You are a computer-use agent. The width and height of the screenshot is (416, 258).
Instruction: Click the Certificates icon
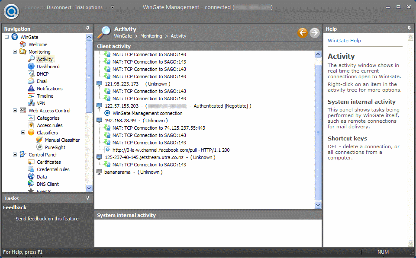click(31, 162)
